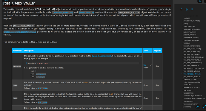Open [OBJ_EA1_FUSELAGE.N] in the sidebar
Screen dimensions: 206x111
pyautogui.click(x=192, y=49)
